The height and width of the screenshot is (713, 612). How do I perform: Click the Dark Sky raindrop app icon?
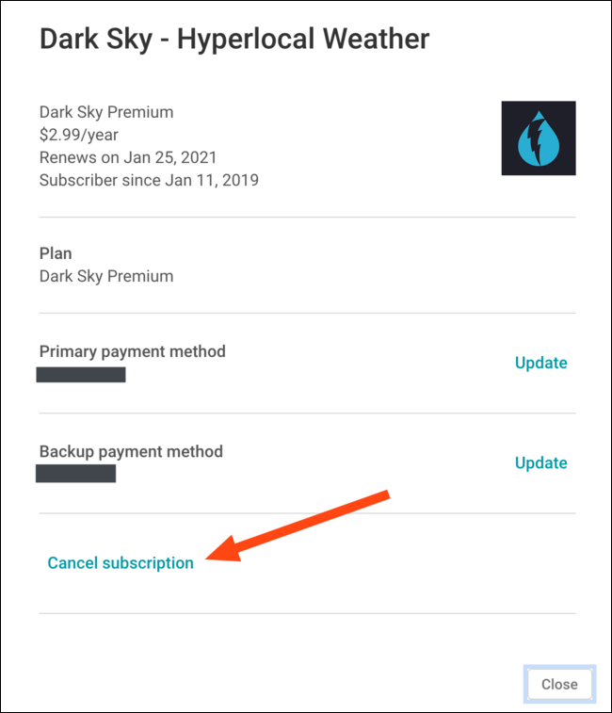pyautogui.click(x=539, y=138)
